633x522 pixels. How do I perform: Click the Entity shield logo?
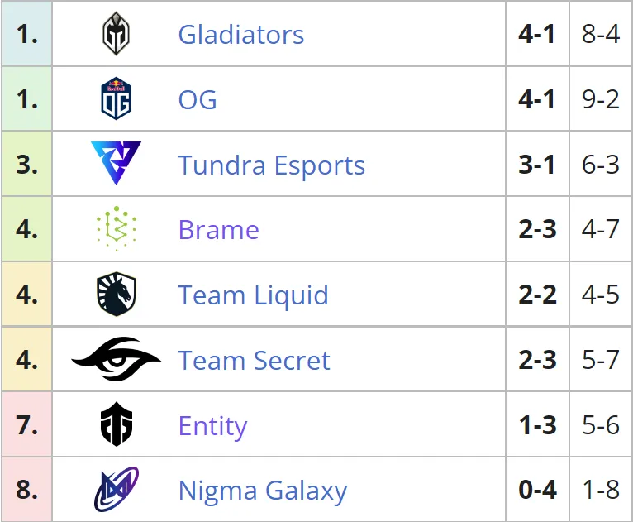click(x=117, y=424)
